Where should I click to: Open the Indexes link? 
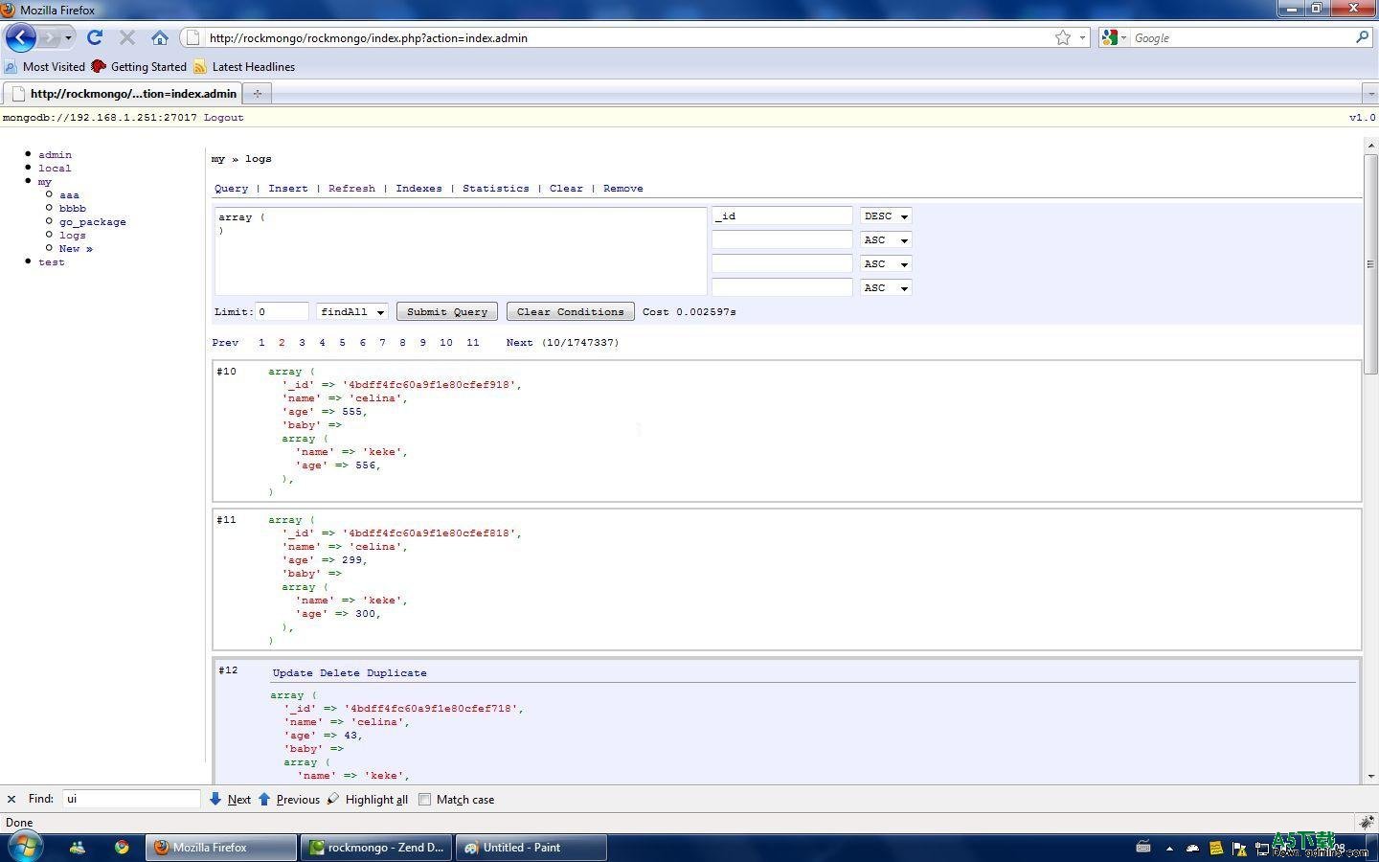point(418,189)
